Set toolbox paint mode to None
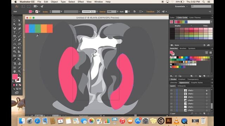 [x=20, y=85]
